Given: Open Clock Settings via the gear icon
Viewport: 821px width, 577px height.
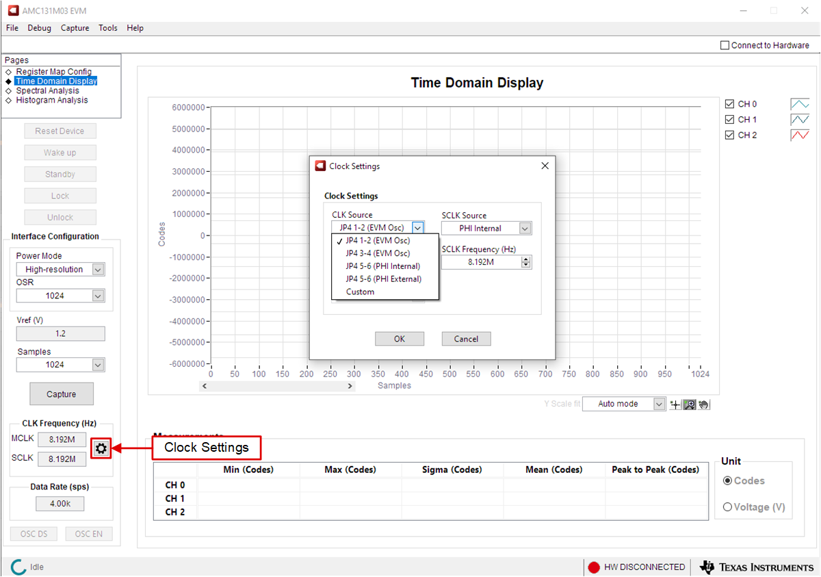Looking at the screenshot, I should point(101,448).
